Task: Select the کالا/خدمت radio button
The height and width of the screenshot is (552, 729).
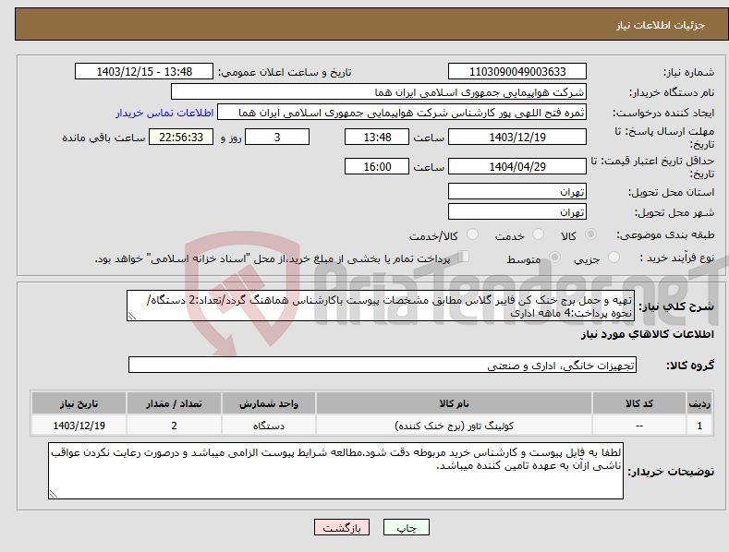Action: [x=472, y=234]
